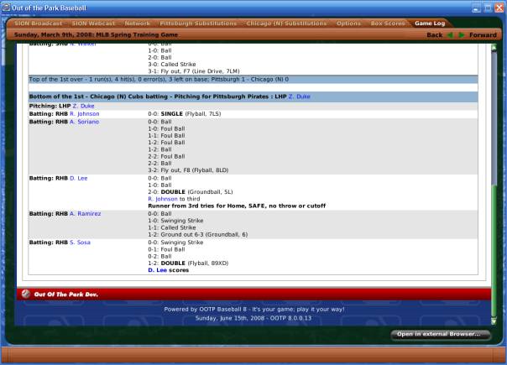Click 3-2: Fly out, F8 entry
507x365 pixels.
pos(188,170)
